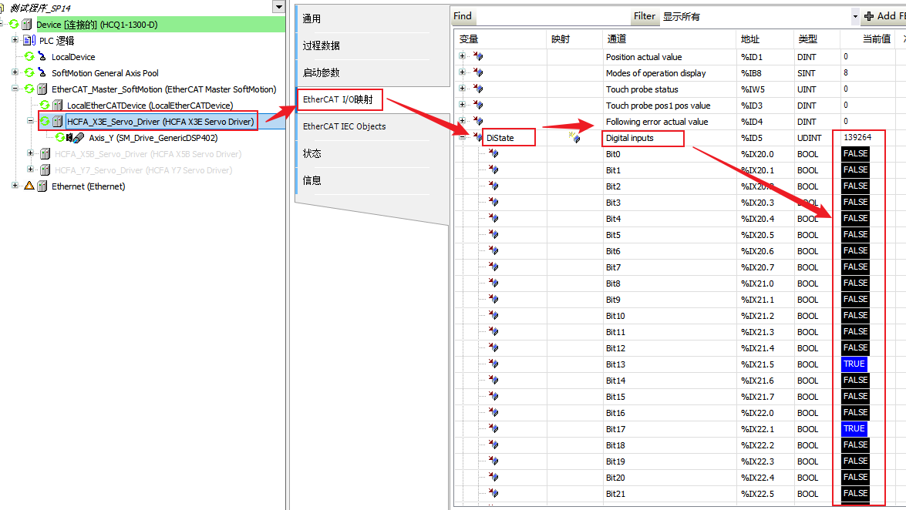Screen dimensions: 906x510
Task: Click the EtherCAT_Master_SoftMotion node icon
Action: pyautogui.click(x=42, y=89)
